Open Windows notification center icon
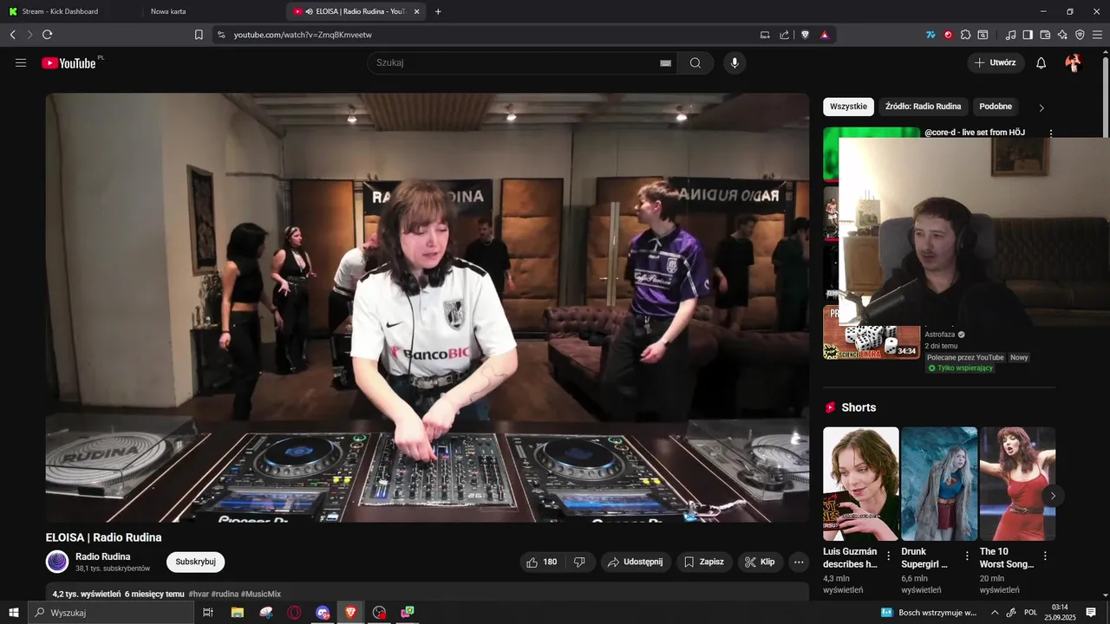 tap(1091, 613)
